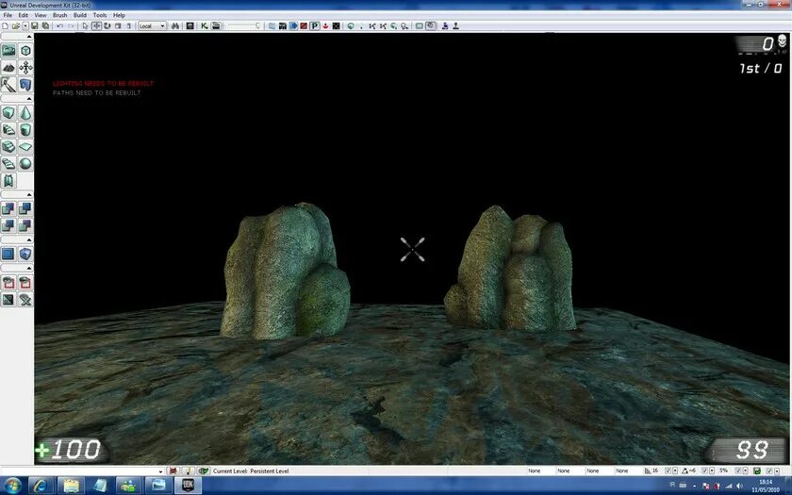Select Geometry mode cube icon
Viewport: 792px width, 495px height.
25,51
